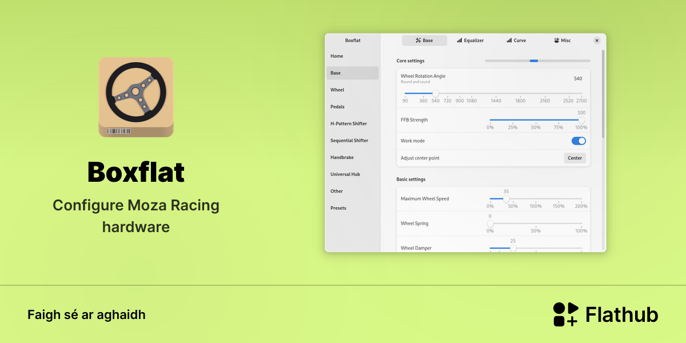The image size is (686, 343).
Task: Go to H-Pattern Shifter settings
Action: point(353,123)
